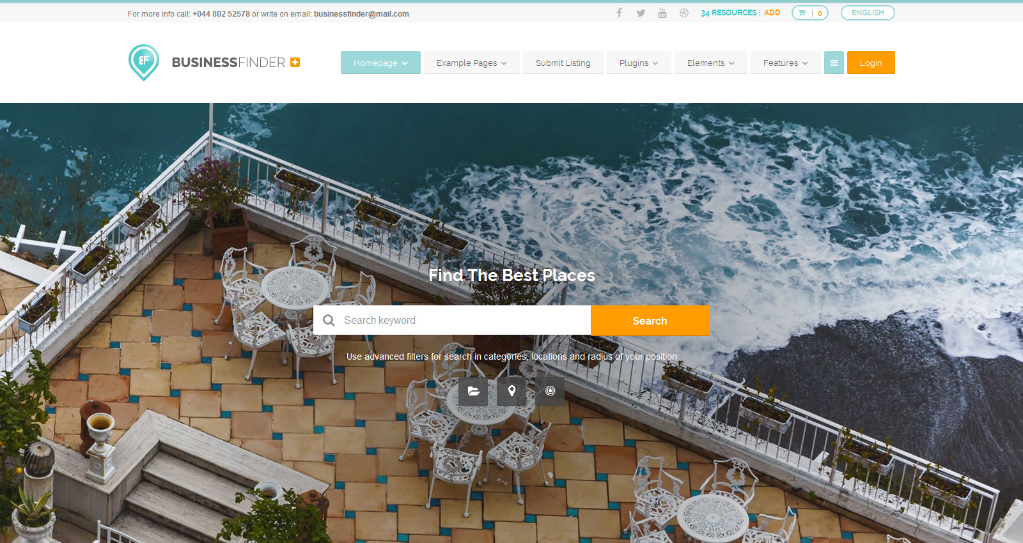
Task: Expand the Homepage dropdown menu
Action: [380, 63]
